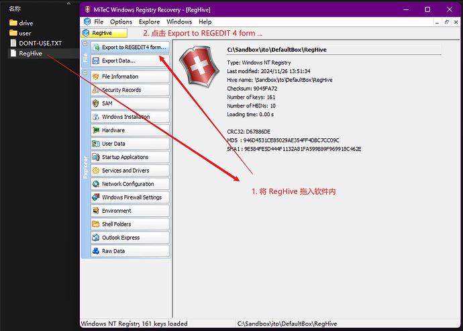Open Startup Applications

point(130,157)
